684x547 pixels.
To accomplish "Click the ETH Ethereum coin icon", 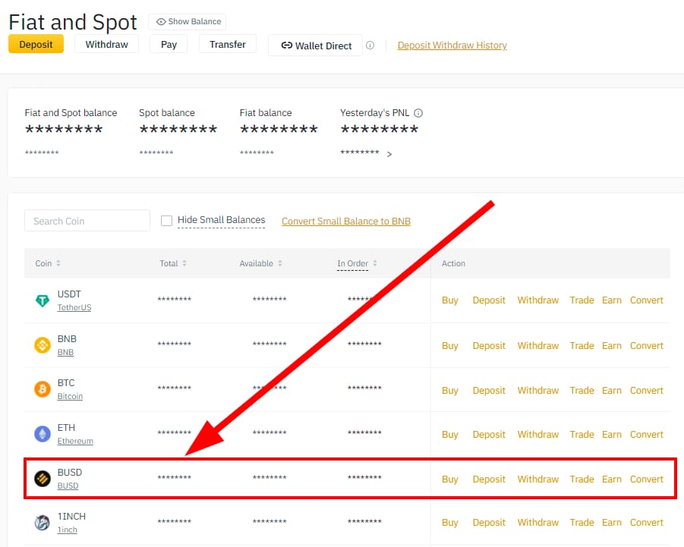I will (43, 434).
